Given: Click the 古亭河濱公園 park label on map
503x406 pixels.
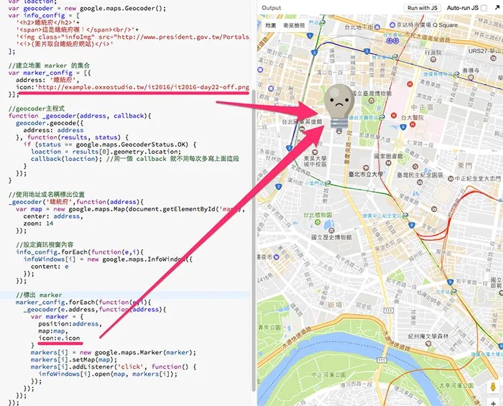Looking at the screenshot, I should 456,385.
